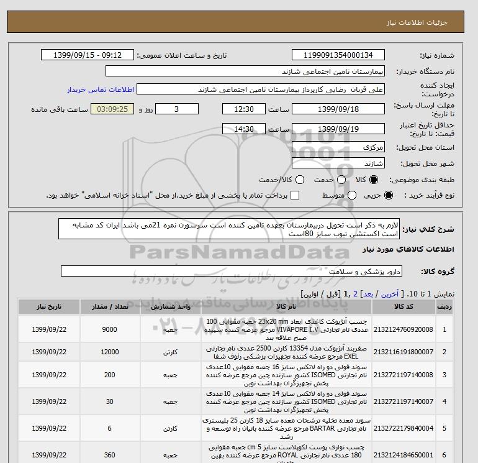Image resolution: width=478 pixels, height=463 pixels.
Task: Click the تاریخ نیاز column header
Action: point(49,307)
